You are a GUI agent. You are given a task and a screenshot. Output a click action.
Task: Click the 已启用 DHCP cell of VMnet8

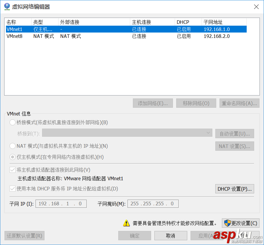click(184, 36)
